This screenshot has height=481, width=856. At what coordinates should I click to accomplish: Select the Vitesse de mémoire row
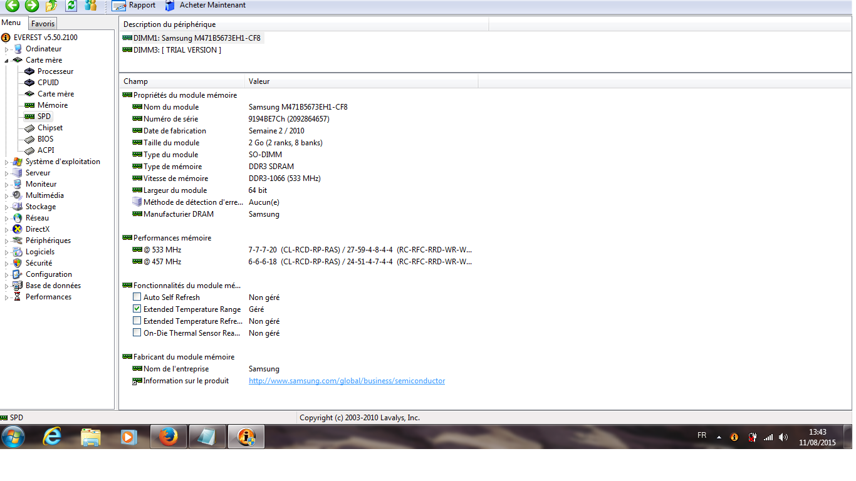[298, 178]
